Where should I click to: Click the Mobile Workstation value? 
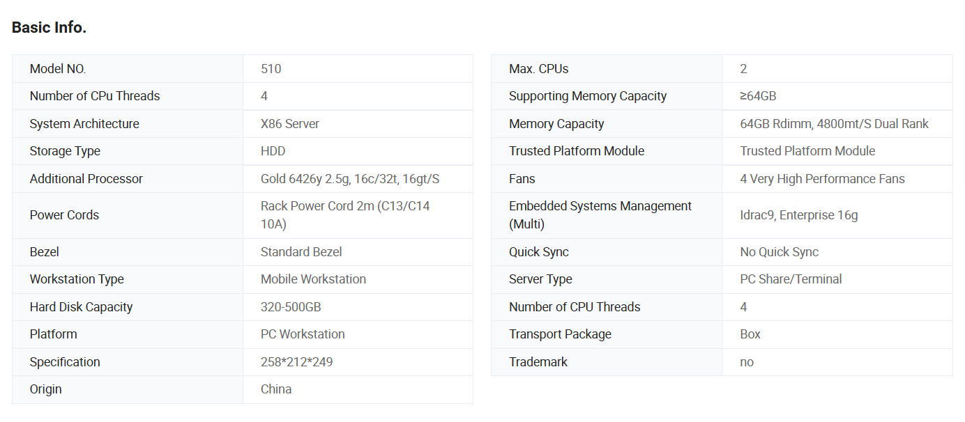click(x=313, y=279)
